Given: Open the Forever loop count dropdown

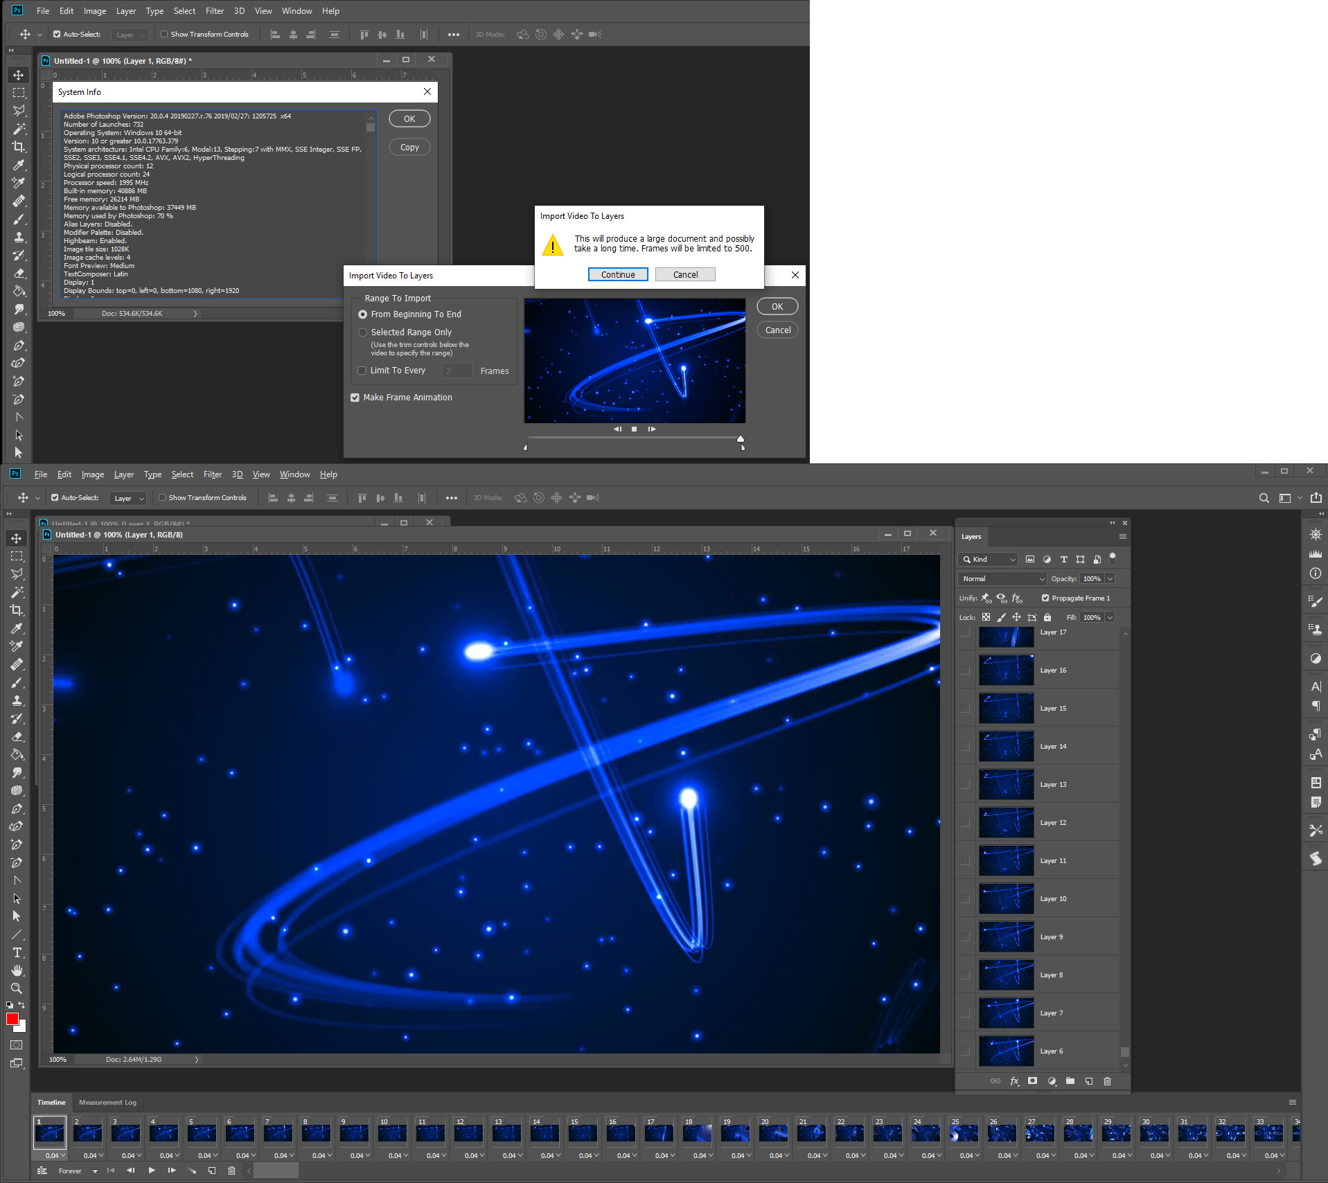Looking at the screenshot, I should click(76, 1171).
